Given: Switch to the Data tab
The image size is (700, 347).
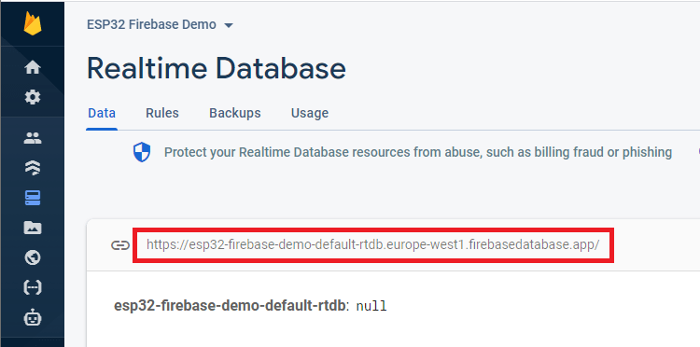Looking at the screenshot, I should pyautogui.click(x=102, y=113).
